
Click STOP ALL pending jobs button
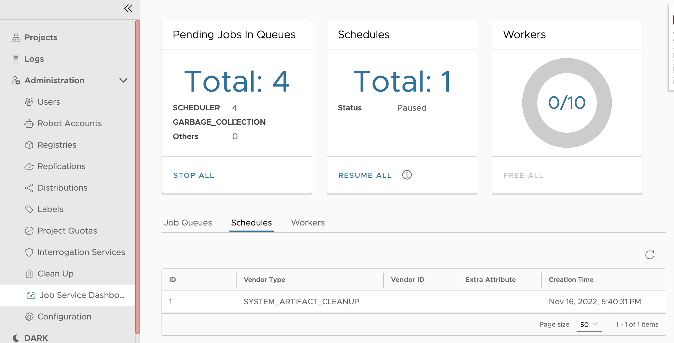click(194, 175)
